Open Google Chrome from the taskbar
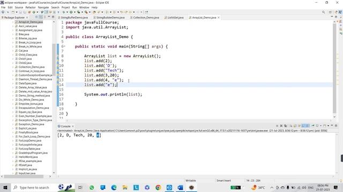 tap(158, 187)
